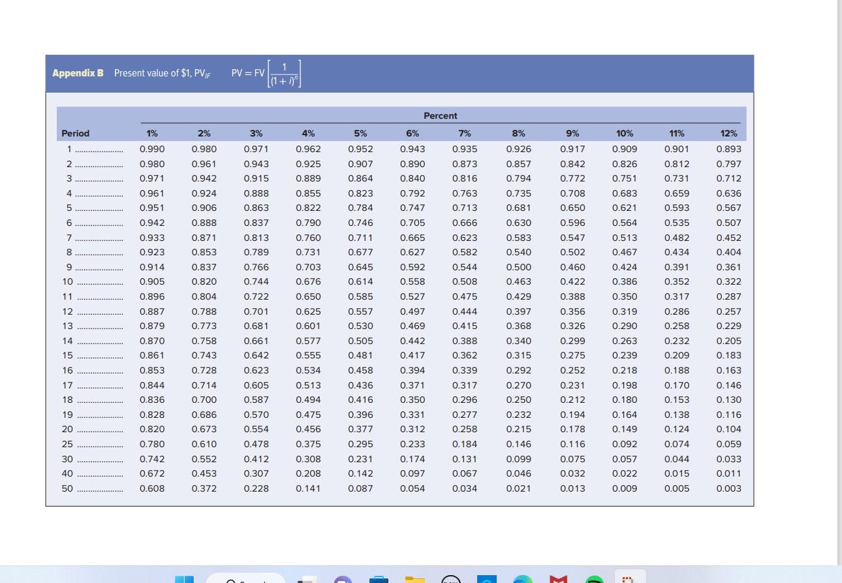Image resolution: width=842 pixels, height=583 pixels.
Task: Click period 15 value 0.481 under 5%
Action: pos(360,355)
